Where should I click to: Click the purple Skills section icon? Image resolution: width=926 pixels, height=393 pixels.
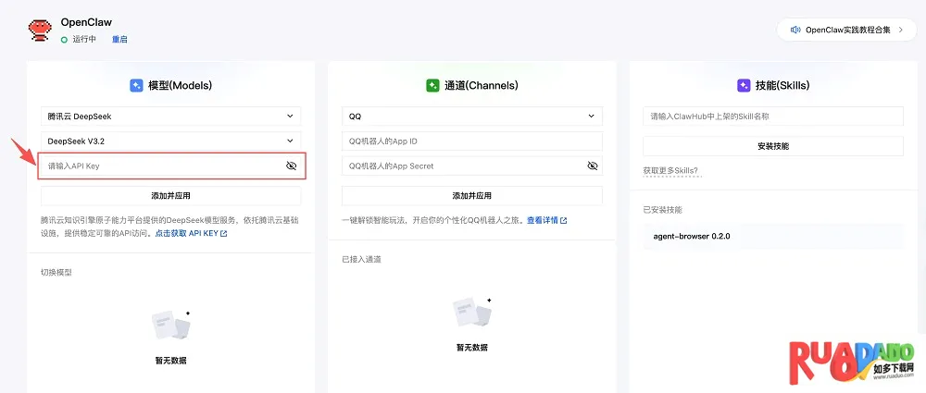[745, 86]
